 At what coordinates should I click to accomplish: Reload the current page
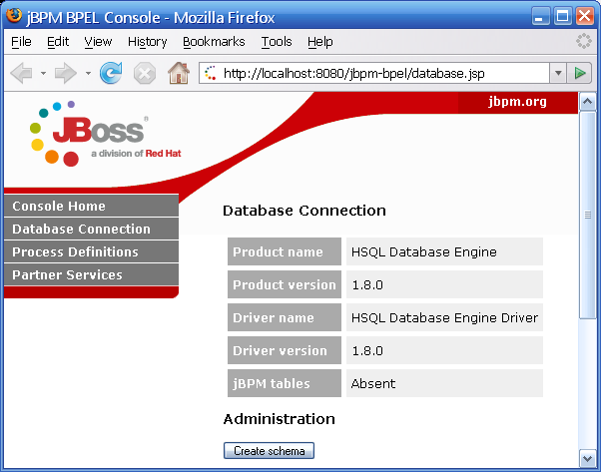click(x=111, y=73)
